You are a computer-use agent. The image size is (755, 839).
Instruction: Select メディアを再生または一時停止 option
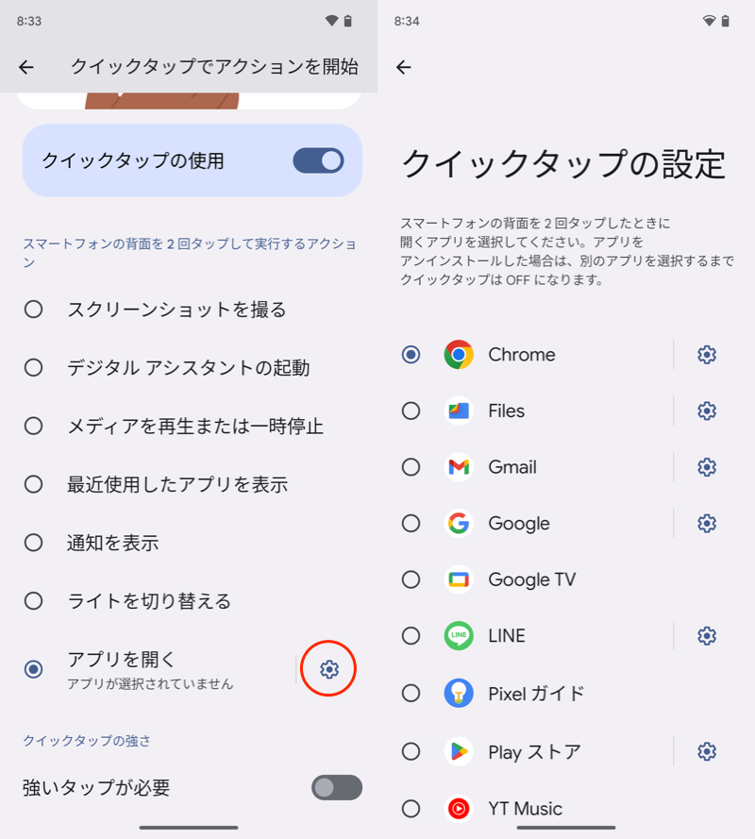[x=34, y=427]
